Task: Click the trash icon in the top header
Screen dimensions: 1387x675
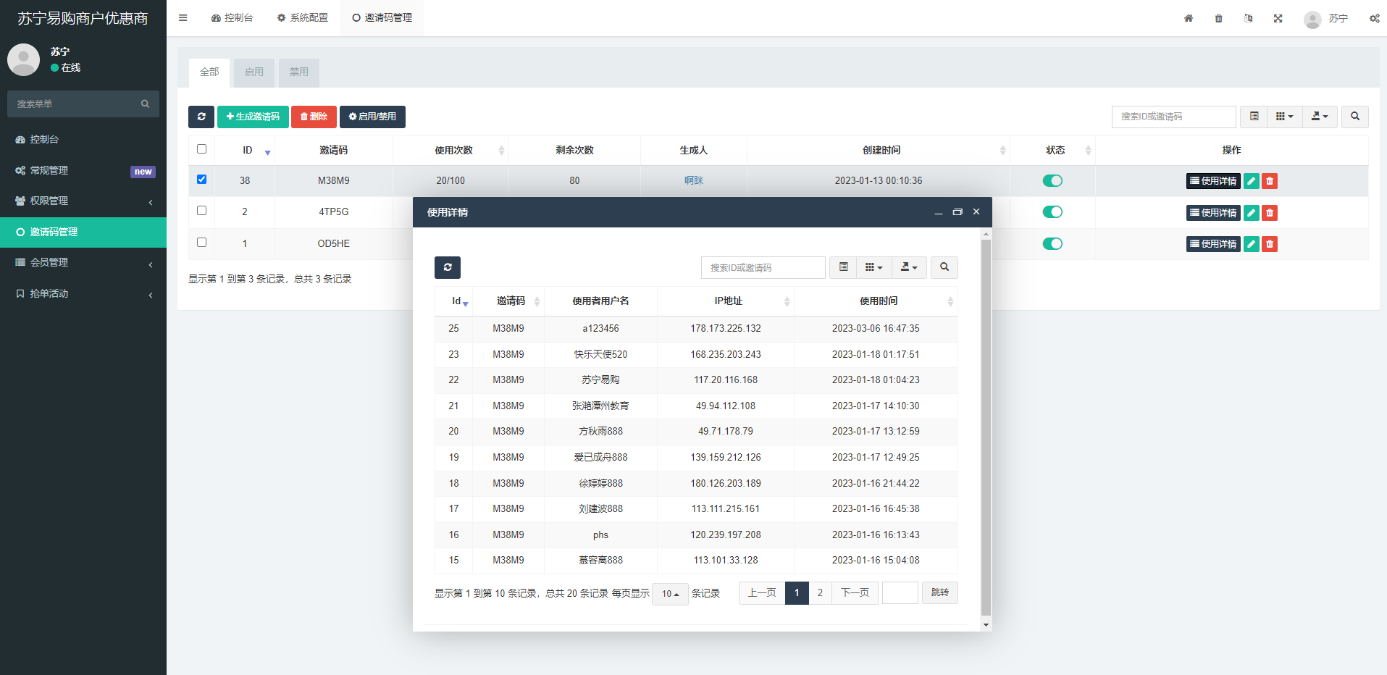Action: pos(1218,18)
